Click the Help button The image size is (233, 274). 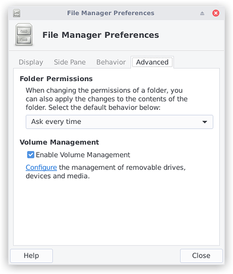(31, 255)
